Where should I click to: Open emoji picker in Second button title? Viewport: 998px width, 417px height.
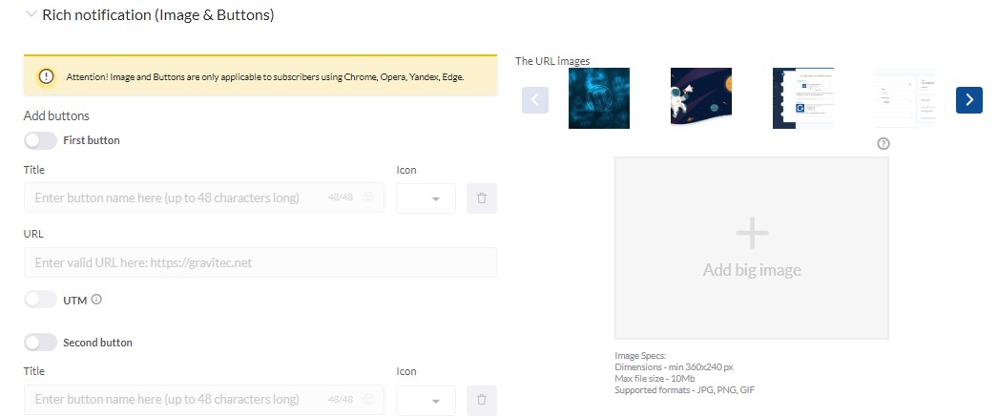click(368, 400)
